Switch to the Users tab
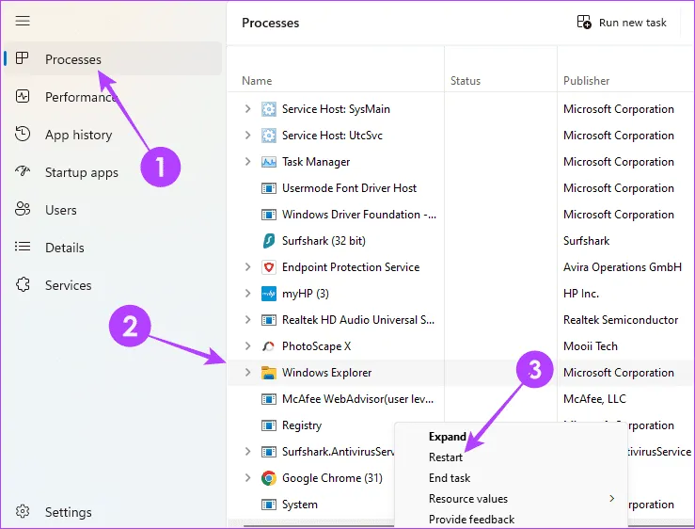Screen dimensions: 695x529 [113, 210]
